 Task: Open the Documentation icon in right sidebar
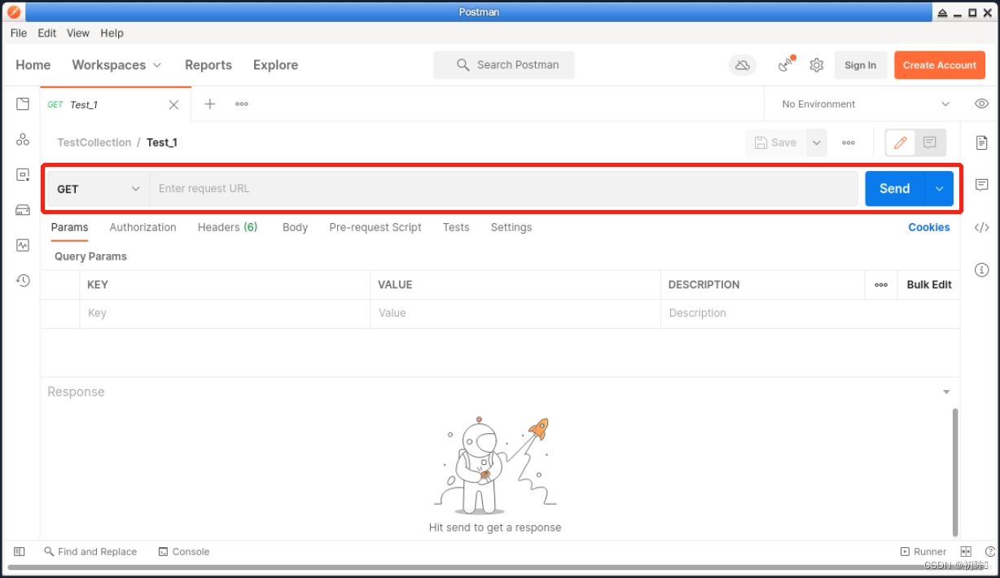pyautogui.click(x=982, y=142)
